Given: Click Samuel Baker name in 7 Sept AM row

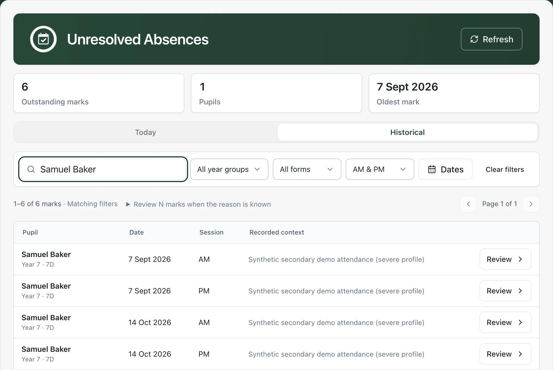Looking at the screenshot, I should pos(46,254).
